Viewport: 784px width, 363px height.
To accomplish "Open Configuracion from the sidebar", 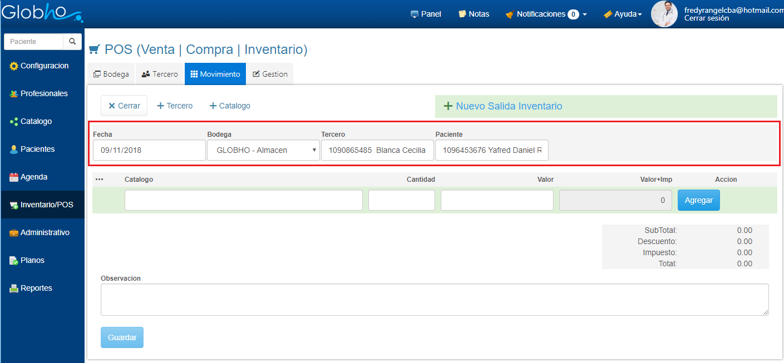I will coord(43,66).
